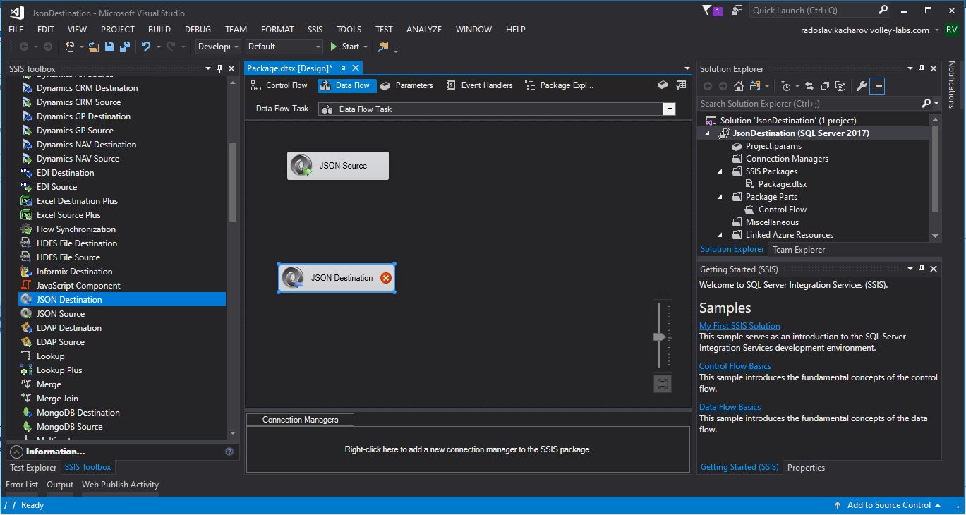Collapse the SSIS Packages folder
Viewport: 966px width, 515px height.
(x=720, y=171)
